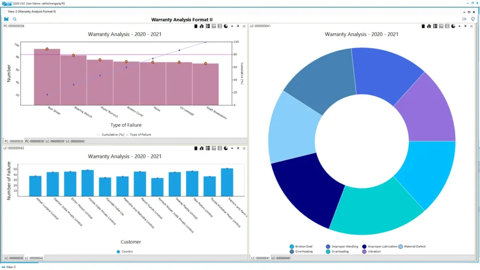Click the Bolt Shear bar in Pareto chart

point(47,76)
